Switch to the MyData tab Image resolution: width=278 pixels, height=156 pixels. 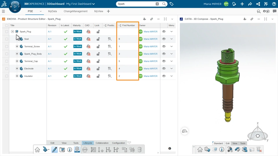pyautogui.click(x=52, y=11)
